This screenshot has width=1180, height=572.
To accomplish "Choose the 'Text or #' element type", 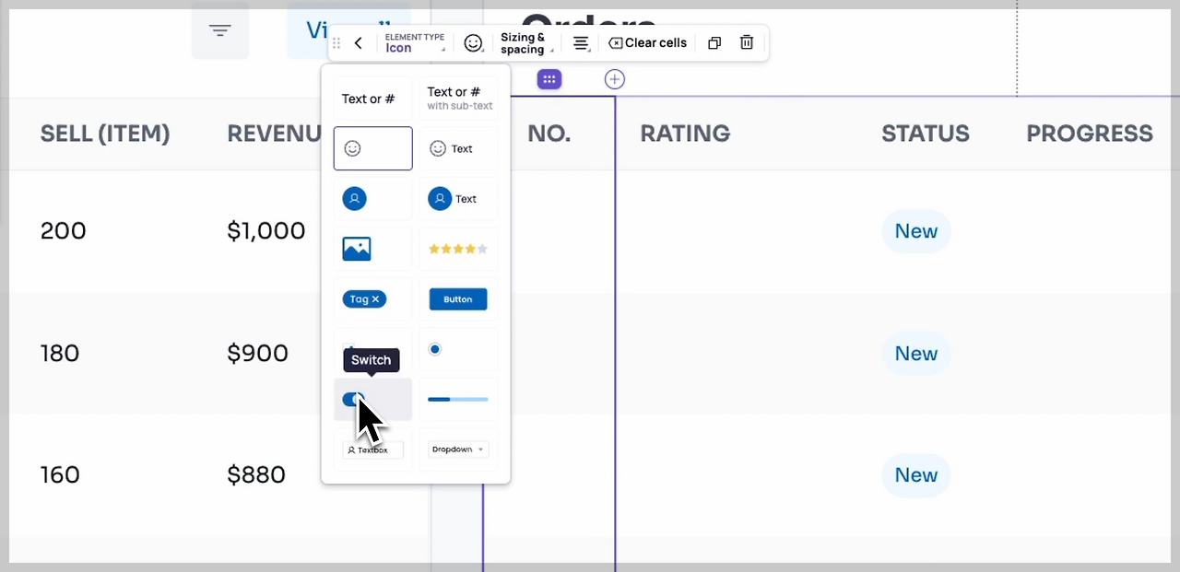I will pyautogui.click(x=372, y=99).
